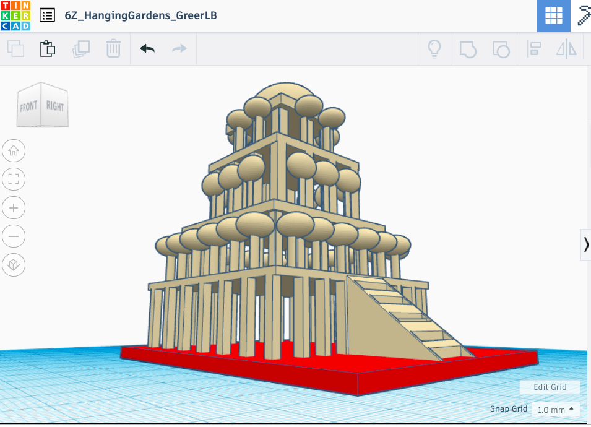Click the Tinkercad logo
Image resolution: width=591 pixels, height=427 pixels.
[15, 15]
